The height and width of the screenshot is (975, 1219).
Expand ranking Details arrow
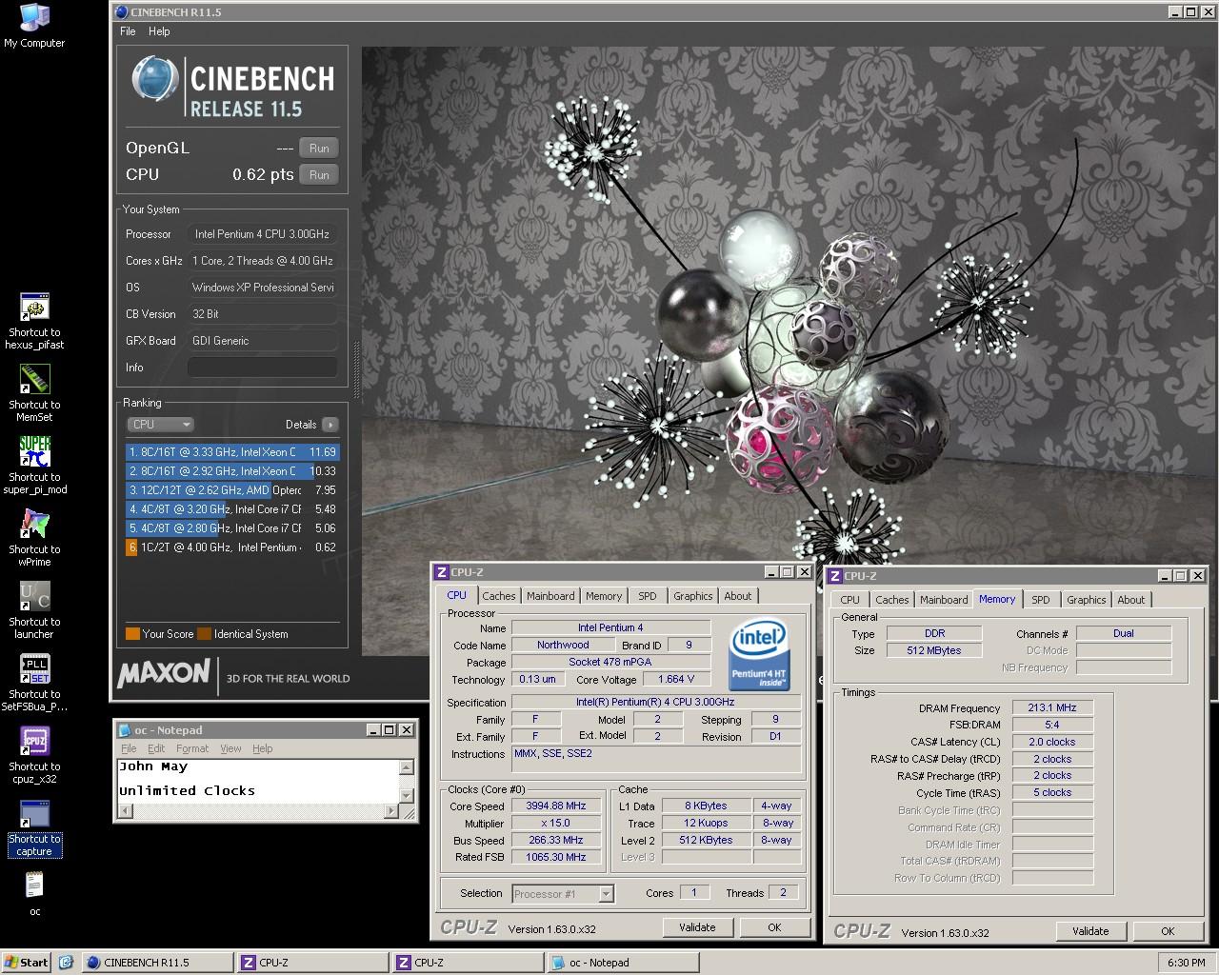pyautogui.click(x=330, y=425)
